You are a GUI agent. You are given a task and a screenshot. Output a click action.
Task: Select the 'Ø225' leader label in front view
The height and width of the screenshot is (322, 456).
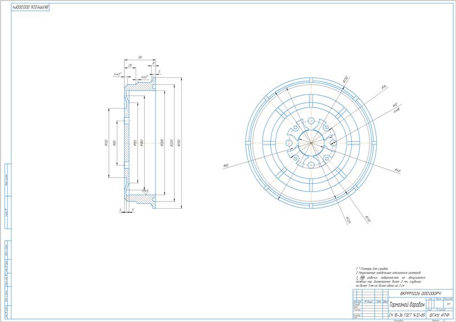348,221
